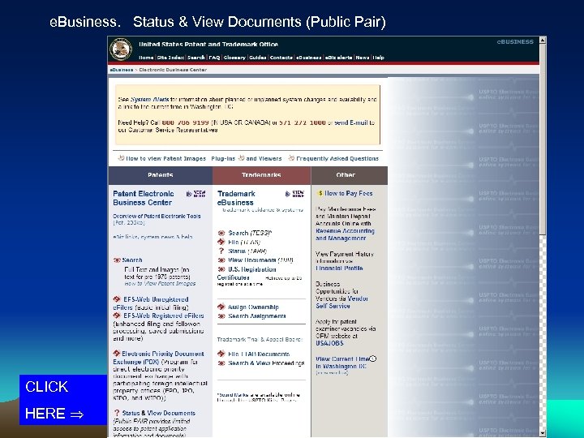Viewport: 584px width, 438px height.
Task: Click icon beside Assign Ownership
Action: (x=221, y=307)
